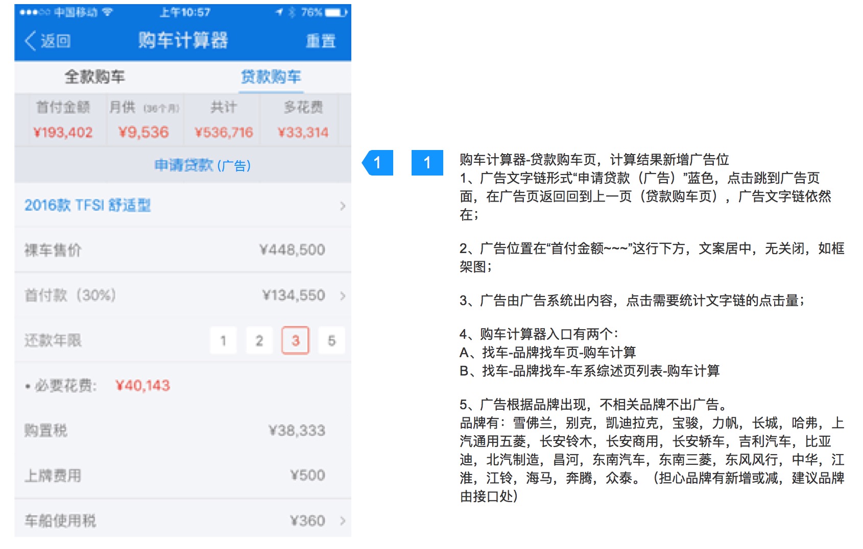Tap the back arrow labeled 返回
The image size is (863, 549).
coord(47,41)
